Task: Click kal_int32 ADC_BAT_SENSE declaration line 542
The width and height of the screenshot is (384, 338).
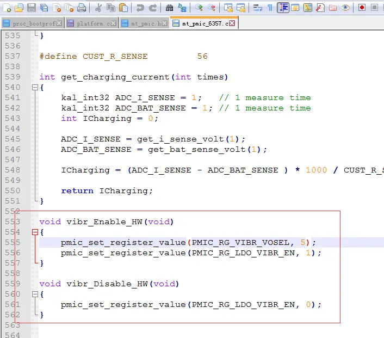Action: coord(137,108)
